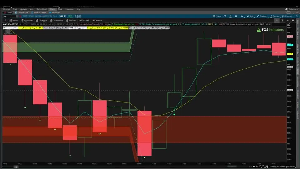Open the Scan tab
This screenshot has width=300, height=169.
click(31, 9)
